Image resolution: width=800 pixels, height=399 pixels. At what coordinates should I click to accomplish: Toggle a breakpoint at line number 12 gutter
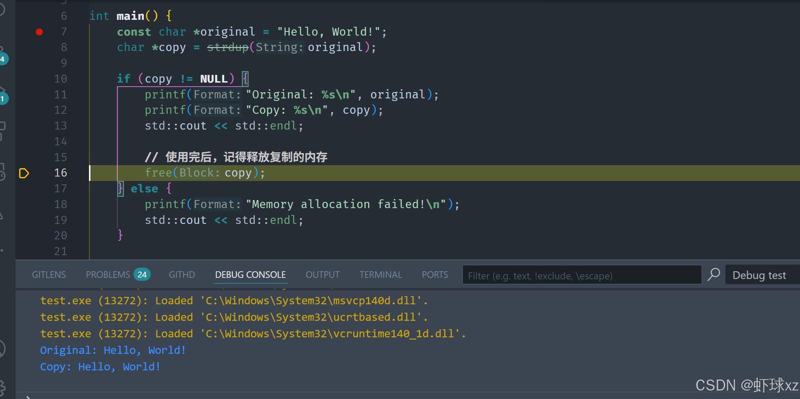click(39, 110)
